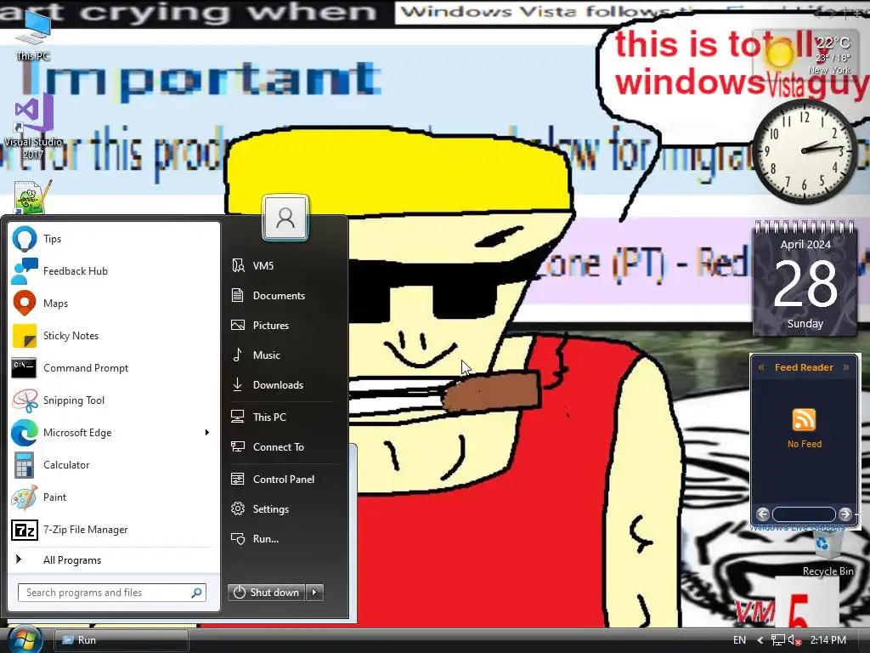The image size is (870, 653).
Task: Select the Notepad++ desktop shortcut
Action: tap(33, 196)
